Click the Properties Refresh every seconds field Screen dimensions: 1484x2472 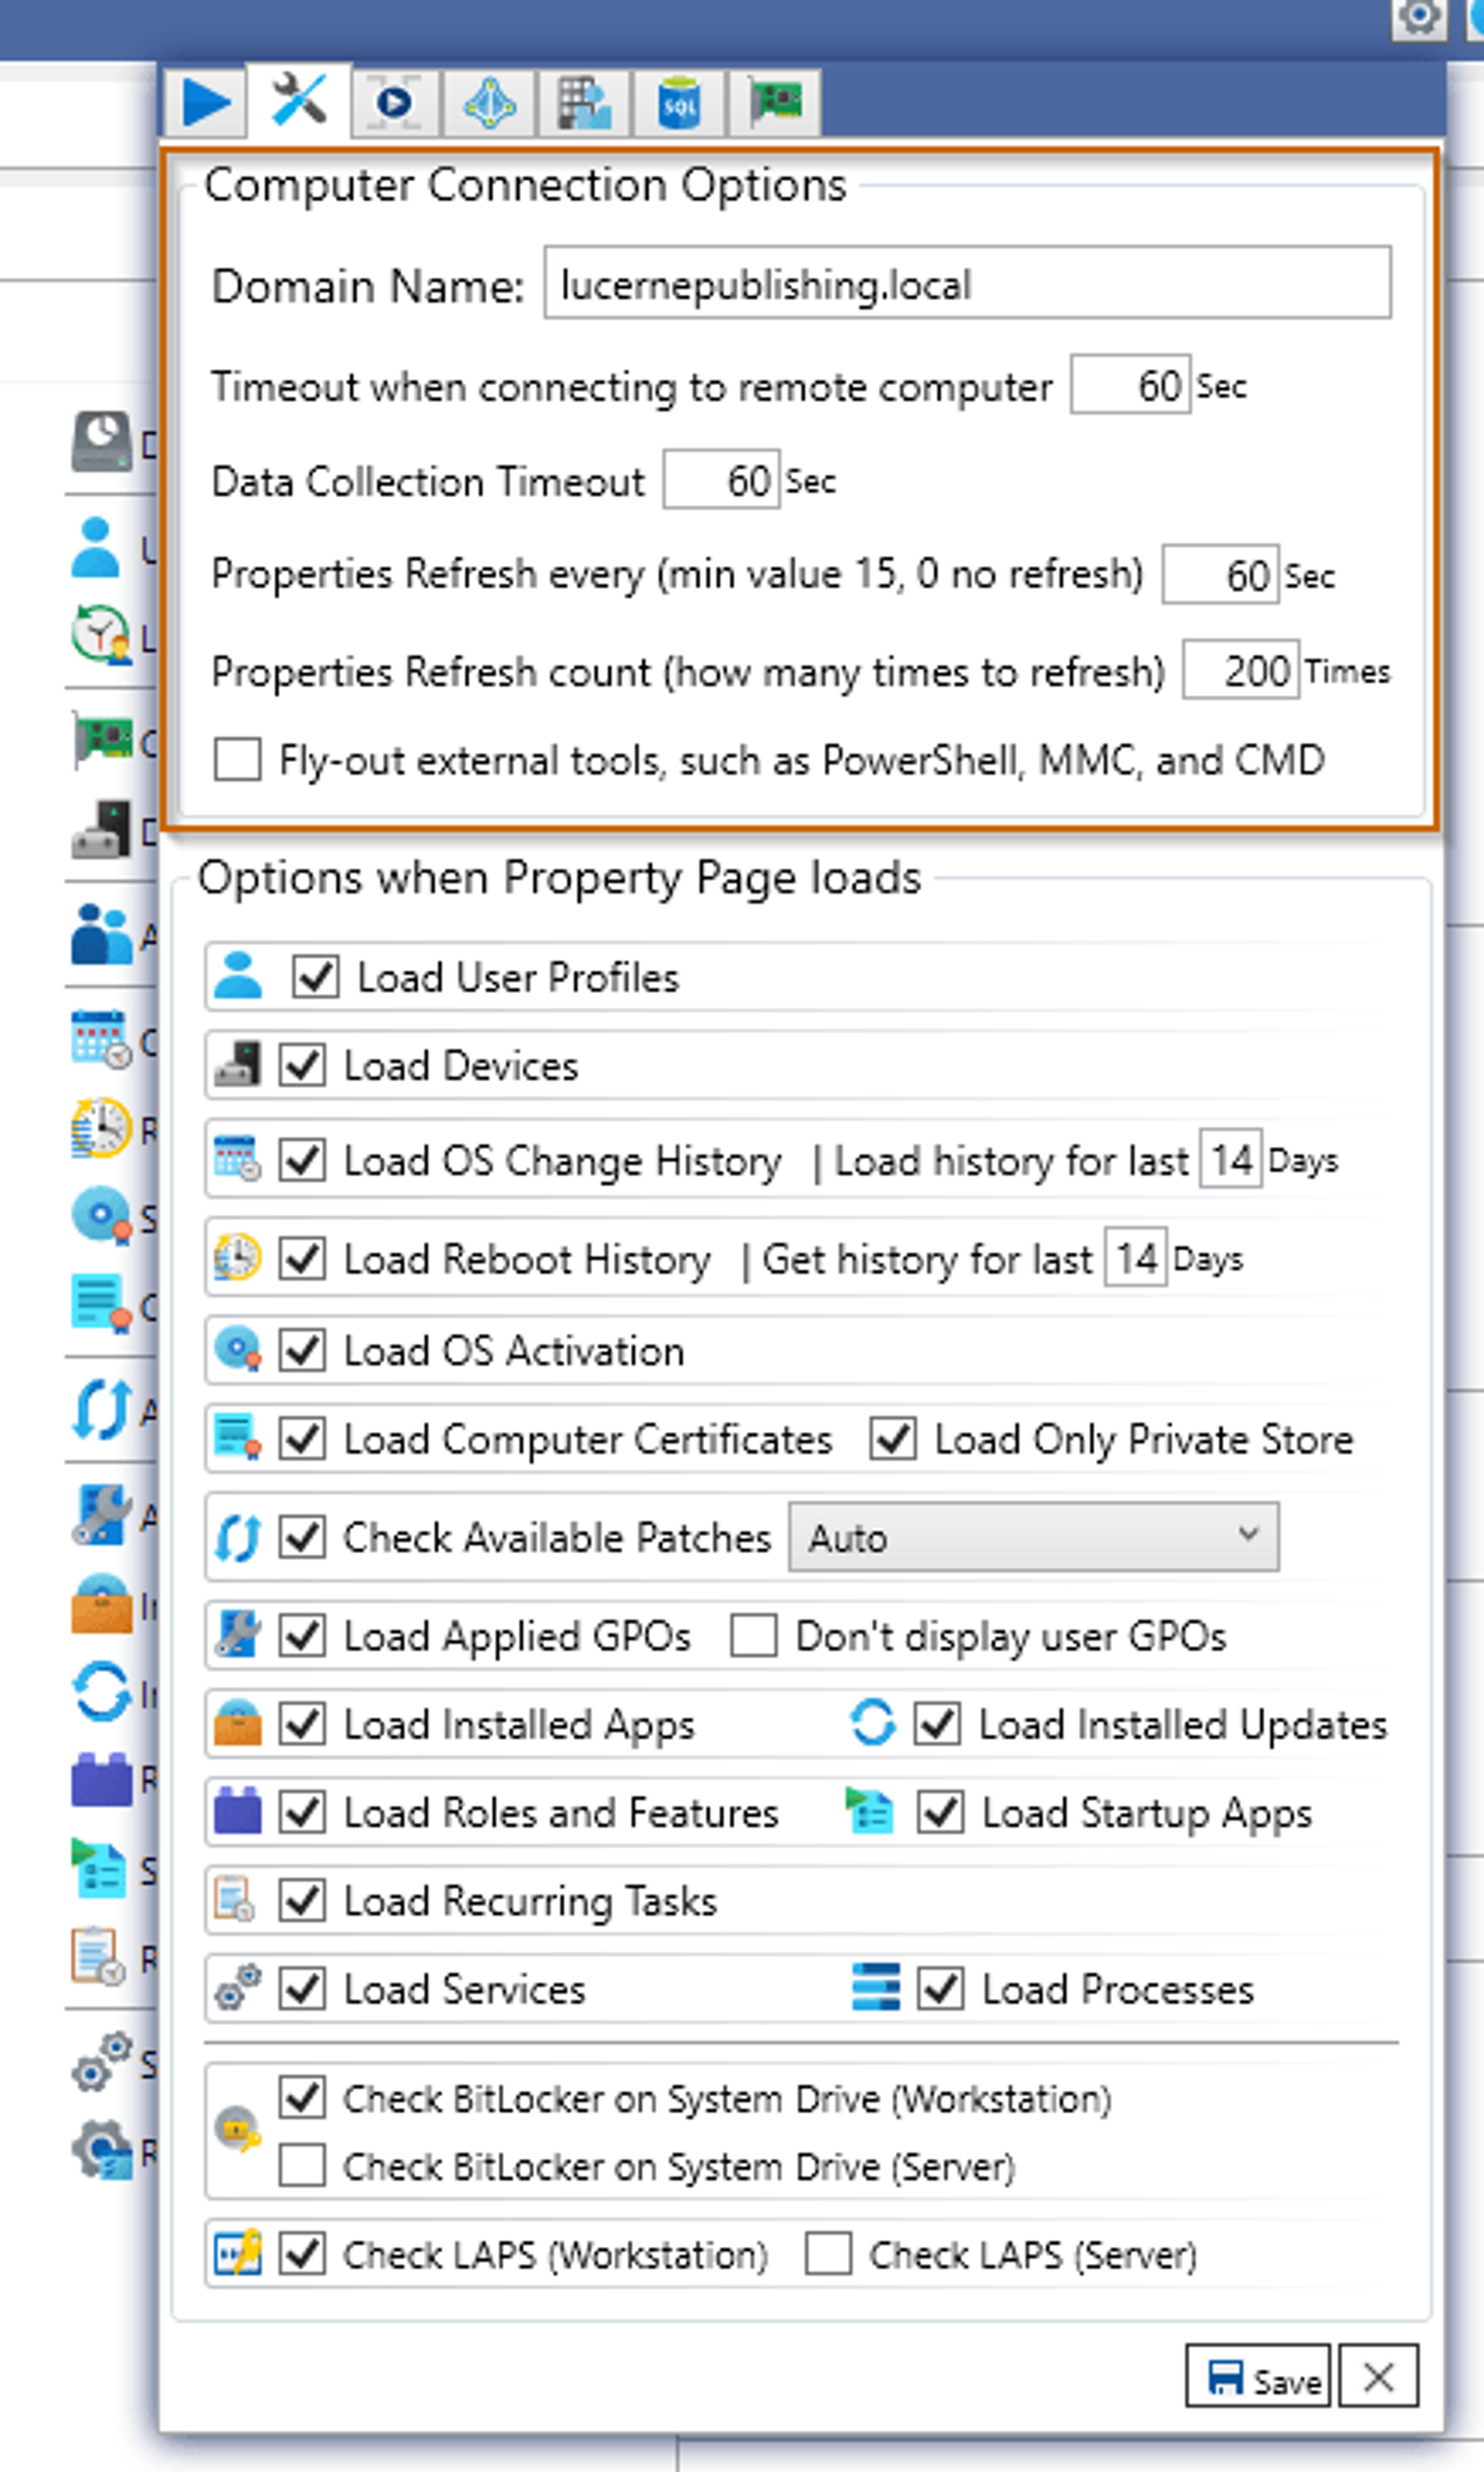click(1220, 575)
